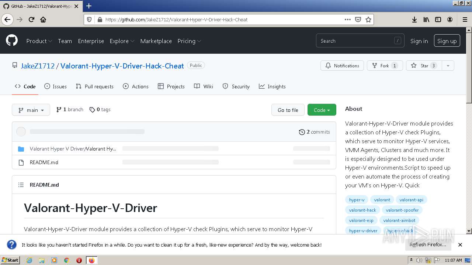Click the Notifications button
This screenshot has height=265, width=472.
342,66
